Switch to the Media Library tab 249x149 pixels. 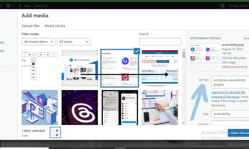55,26
